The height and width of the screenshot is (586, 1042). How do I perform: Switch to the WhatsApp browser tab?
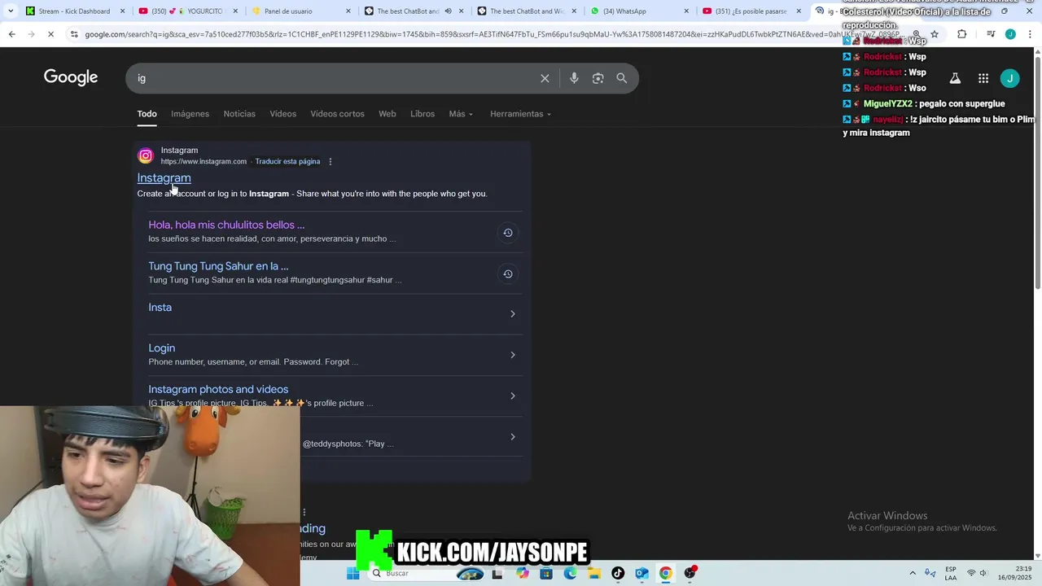click(x=639, y=11)
